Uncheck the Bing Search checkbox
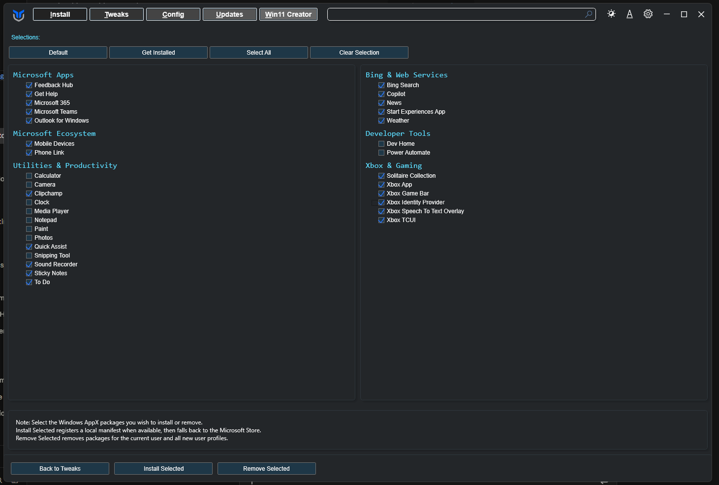Viewport: 719px width, 485px height. click(381, 85)
